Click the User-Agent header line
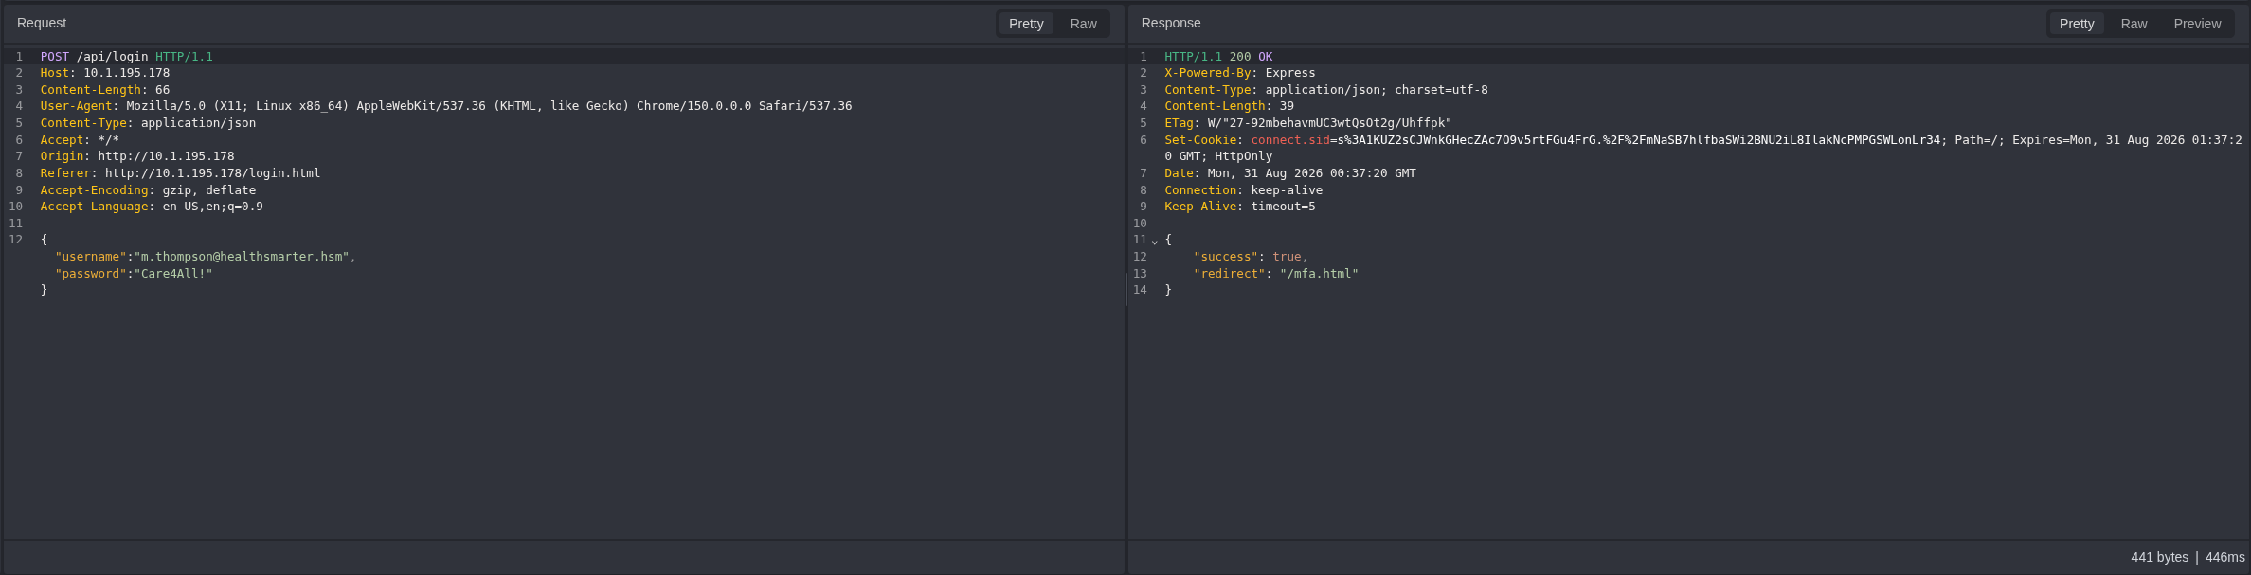 click(446, 106)
